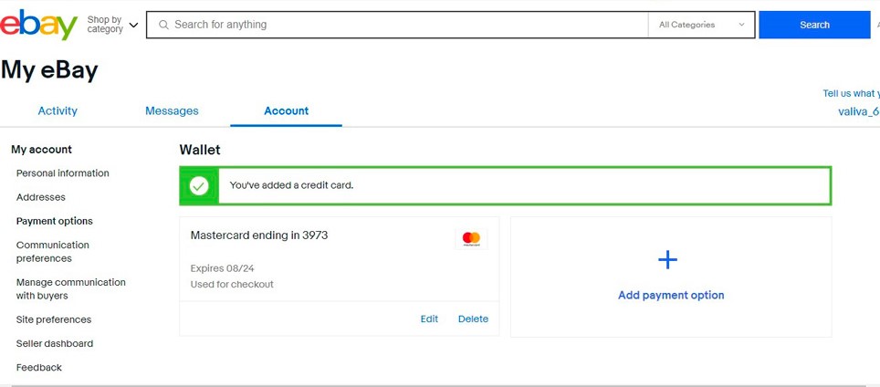Click the Used for checkout text
Image resolution: width=880 pixels, height=387 pixels.
[232, 285]
